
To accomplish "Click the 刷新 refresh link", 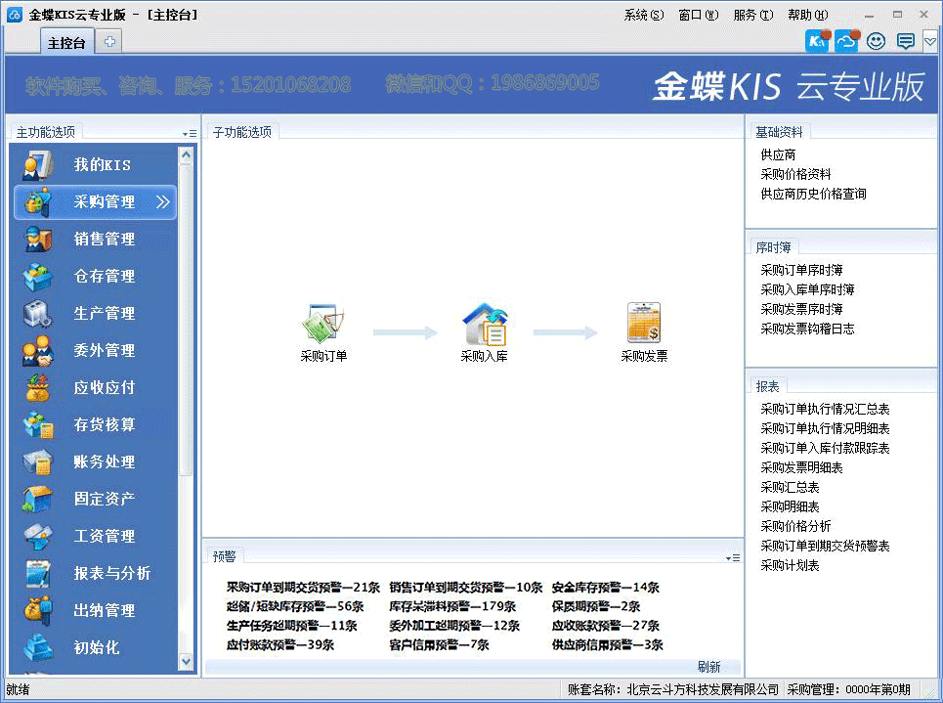I will tap(708, 667).
